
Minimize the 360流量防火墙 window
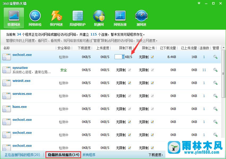(x=206, y=3)
